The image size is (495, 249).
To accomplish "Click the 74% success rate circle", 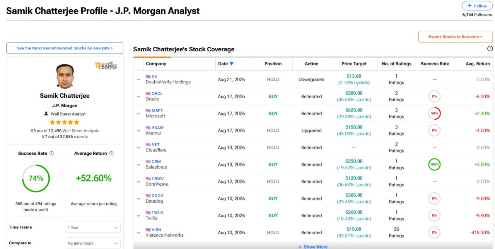I will (x=36, y=178).
